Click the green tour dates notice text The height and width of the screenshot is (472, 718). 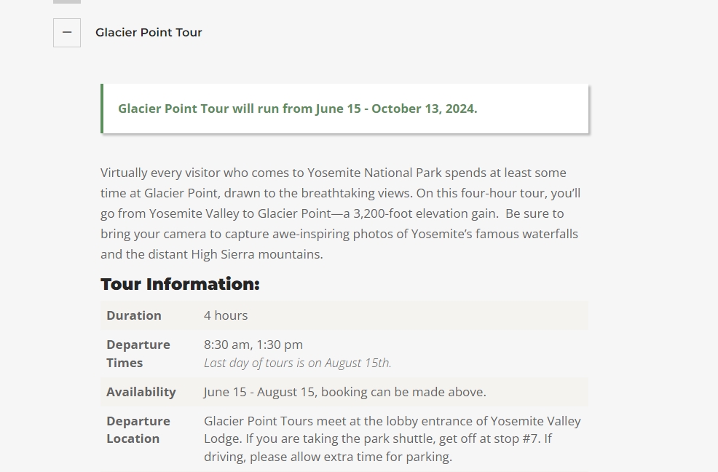point(297,109)
